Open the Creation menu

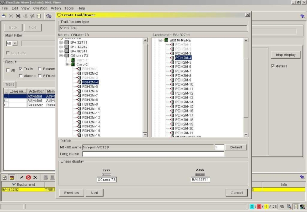[40, 8]
